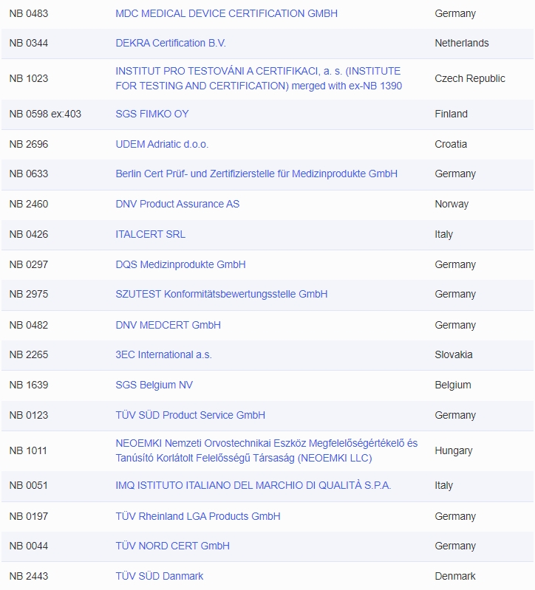Image resolution: width=535 pixels, height=590 pixels.
Task: Open UDEM Adriatic d.o.o. link
Action: tap(162, 144)
